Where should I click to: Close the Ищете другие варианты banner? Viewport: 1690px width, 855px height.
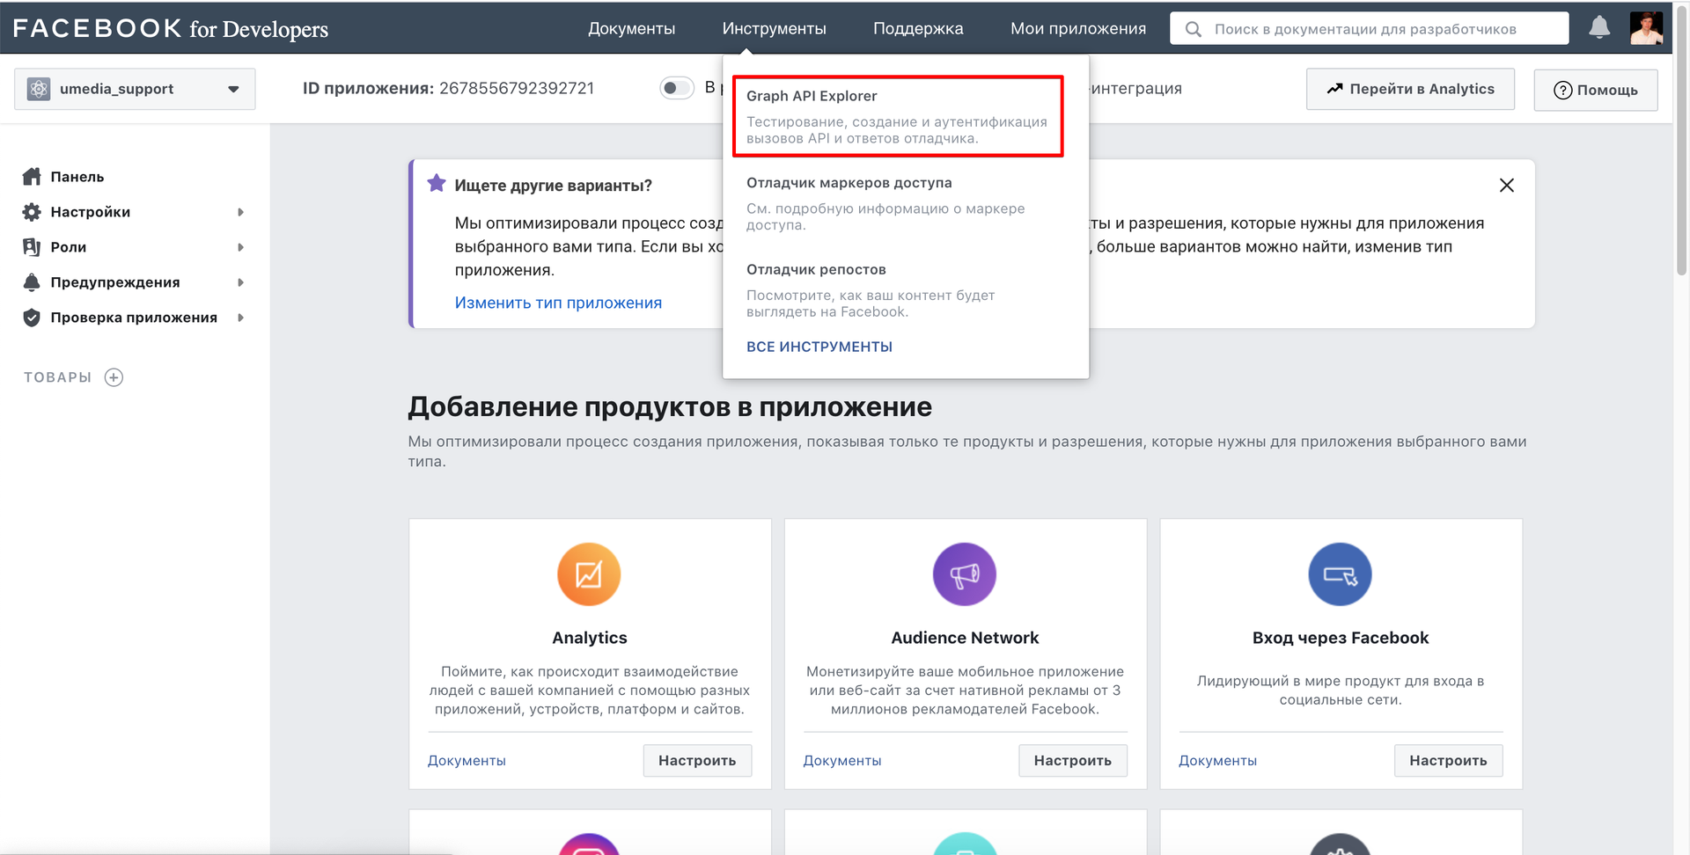pyautogui.click(x=1507, y=185)
